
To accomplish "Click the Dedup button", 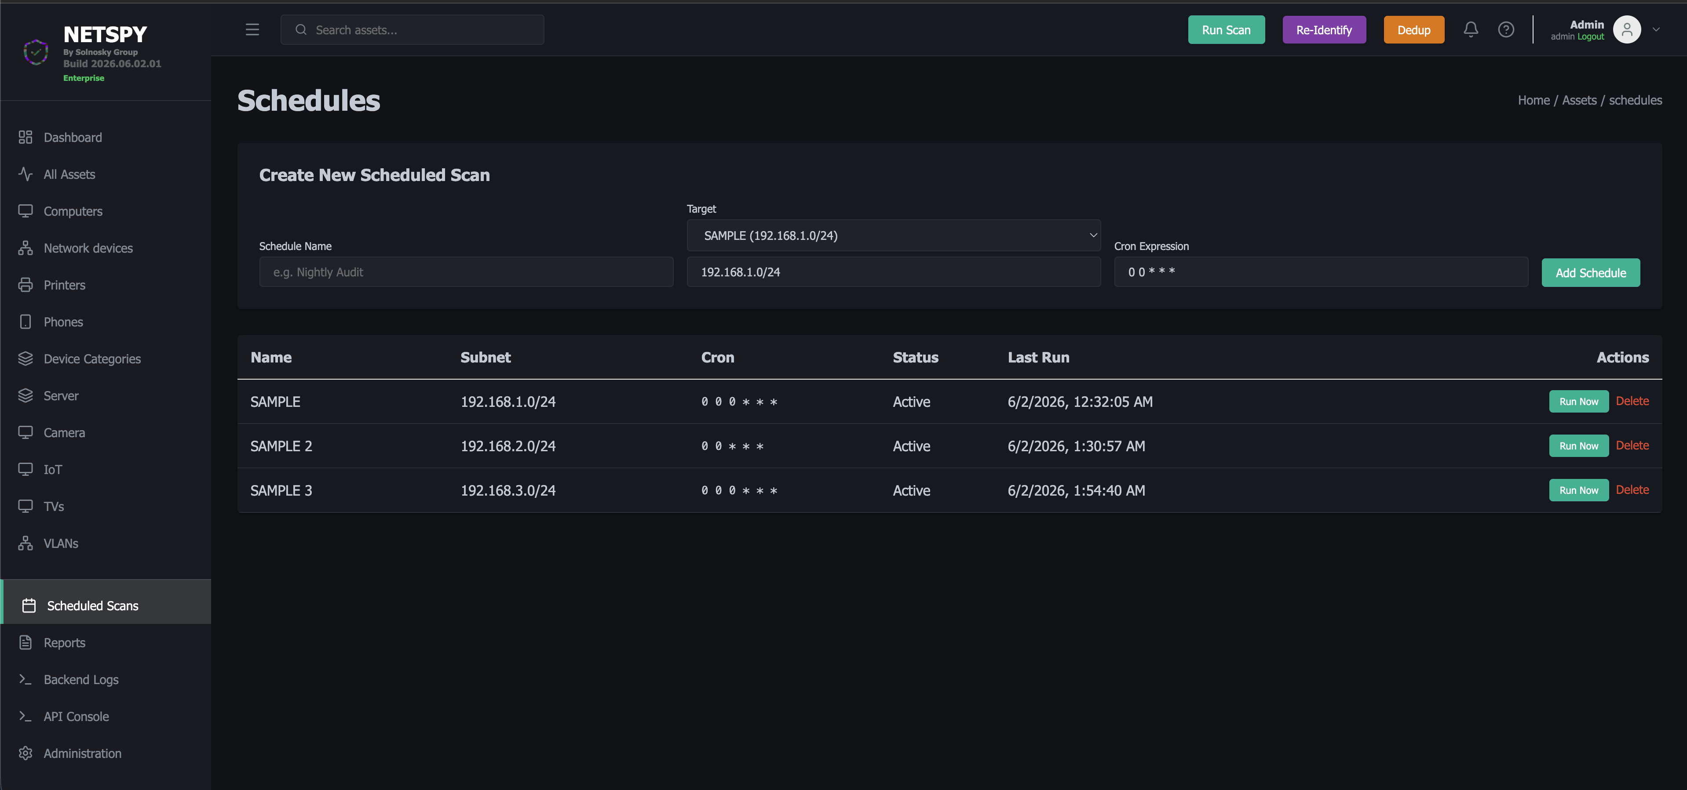I will 1413,29.
